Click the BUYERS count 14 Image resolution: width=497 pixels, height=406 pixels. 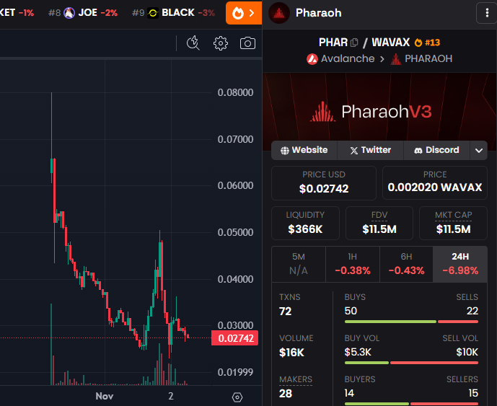(349, 393)
